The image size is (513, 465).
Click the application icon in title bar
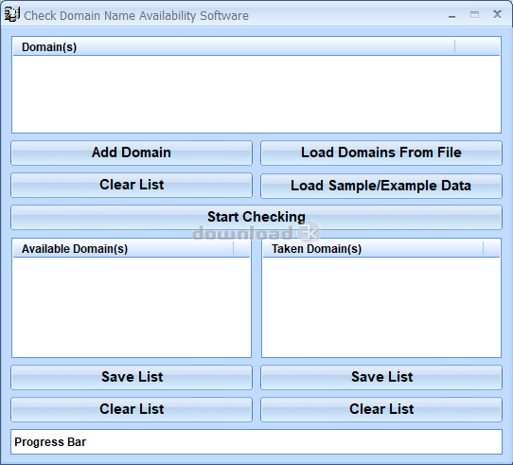coord(11,14)
